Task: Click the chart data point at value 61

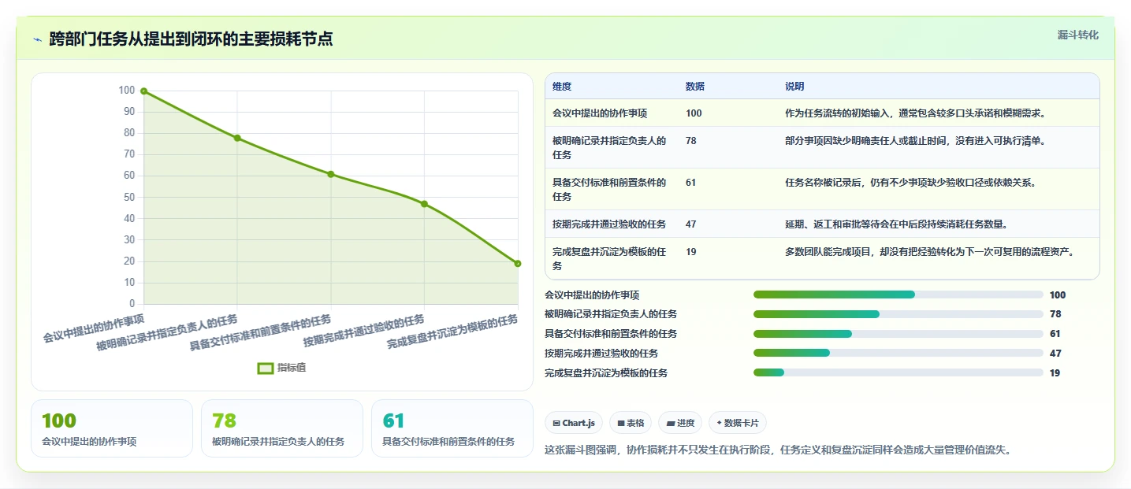Action: pos(331,174)
